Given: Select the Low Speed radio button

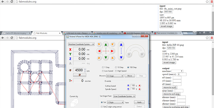Looking at the screenshot, I should [103, 71].
